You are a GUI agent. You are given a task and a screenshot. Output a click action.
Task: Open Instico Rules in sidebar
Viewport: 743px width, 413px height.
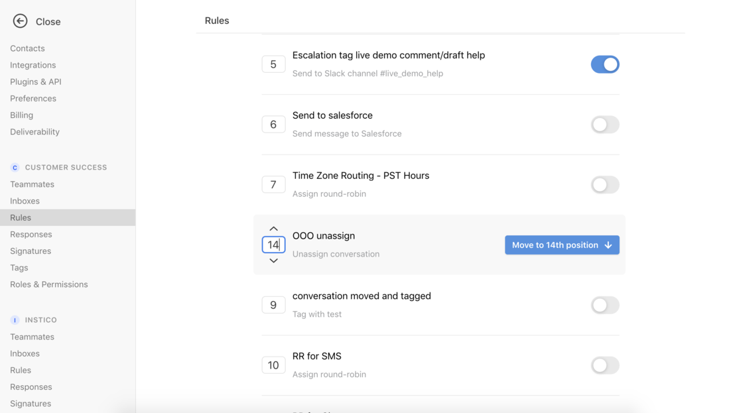click(21, 371)
